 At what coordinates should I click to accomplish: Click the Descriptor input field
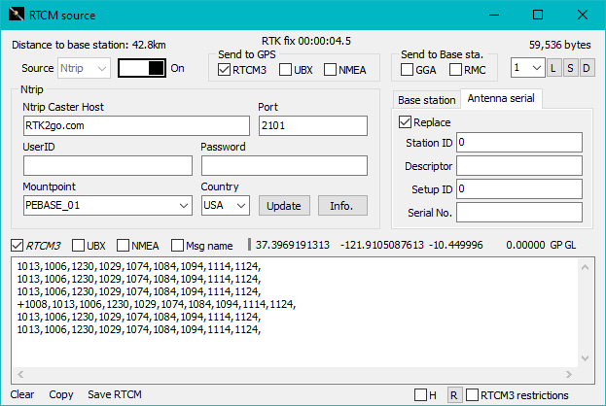(519, 166)
